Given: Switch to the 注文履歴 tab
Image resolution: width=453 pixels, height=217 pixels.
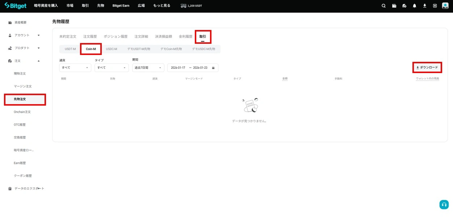Looking at the screenshot, I should coord(90,37).
